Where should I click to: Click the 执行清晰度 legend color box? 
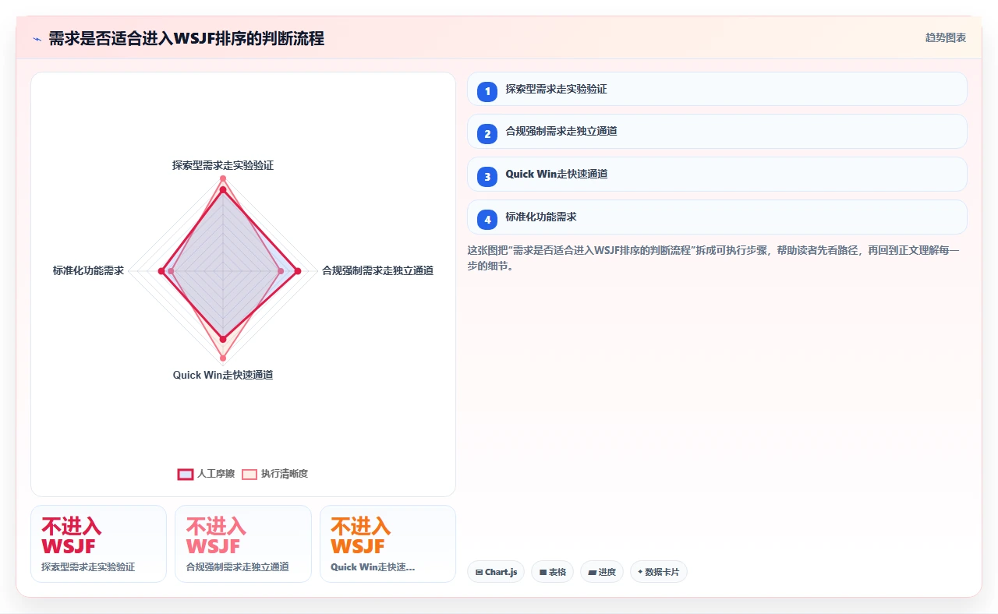pos(249,474)
